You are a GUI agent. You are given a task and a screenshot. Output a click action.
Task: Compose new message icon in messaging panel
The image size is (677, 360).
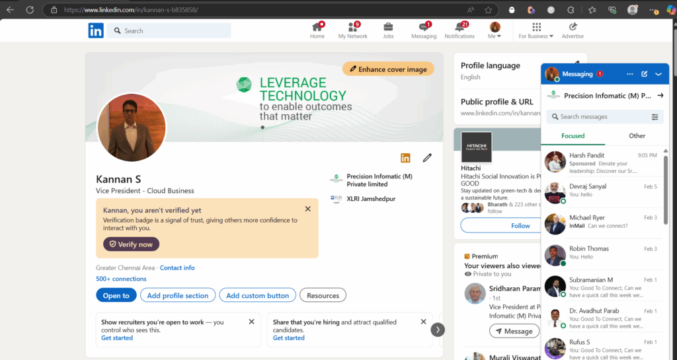(644, 74)
